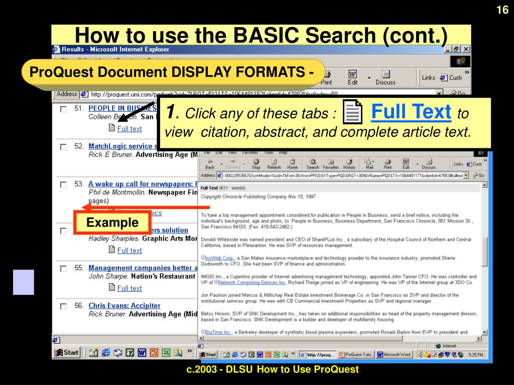Open Network Computing Devices Inc. link
The image size is (514, 385).
tap(252, 282)
